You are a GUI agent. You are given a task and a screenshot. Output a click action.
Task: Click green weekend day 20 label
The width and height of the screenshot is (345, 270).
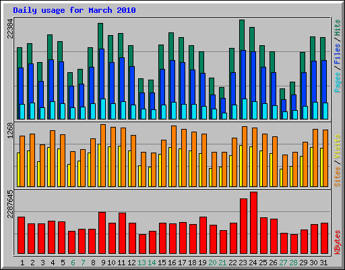[x=212, y=263]
